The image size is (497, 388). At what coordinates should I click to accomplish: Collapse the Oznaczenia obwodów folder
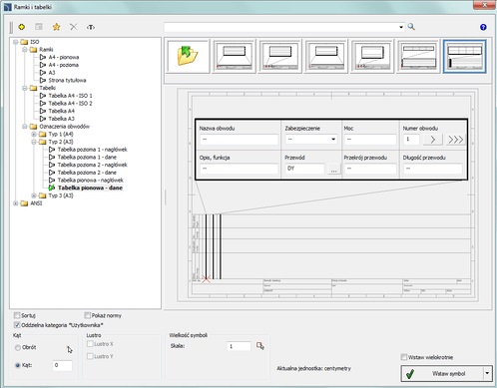click(x=25, y=127)
